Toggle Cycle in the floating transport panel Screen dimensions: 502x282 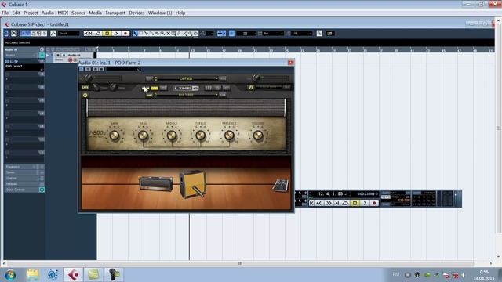tap(345, 203)
